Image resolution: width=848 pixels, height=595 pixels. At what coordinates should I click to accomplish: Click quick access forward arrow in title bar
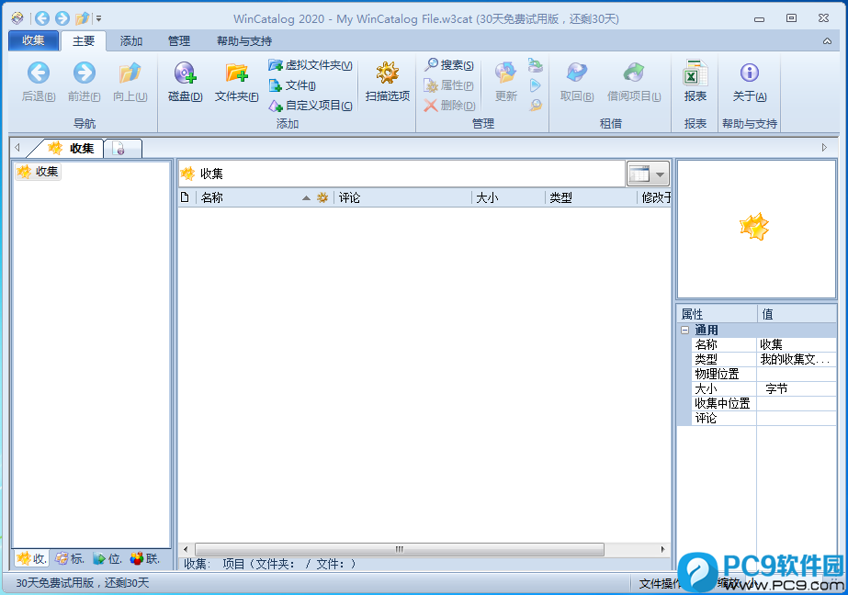tap(62, 18)
